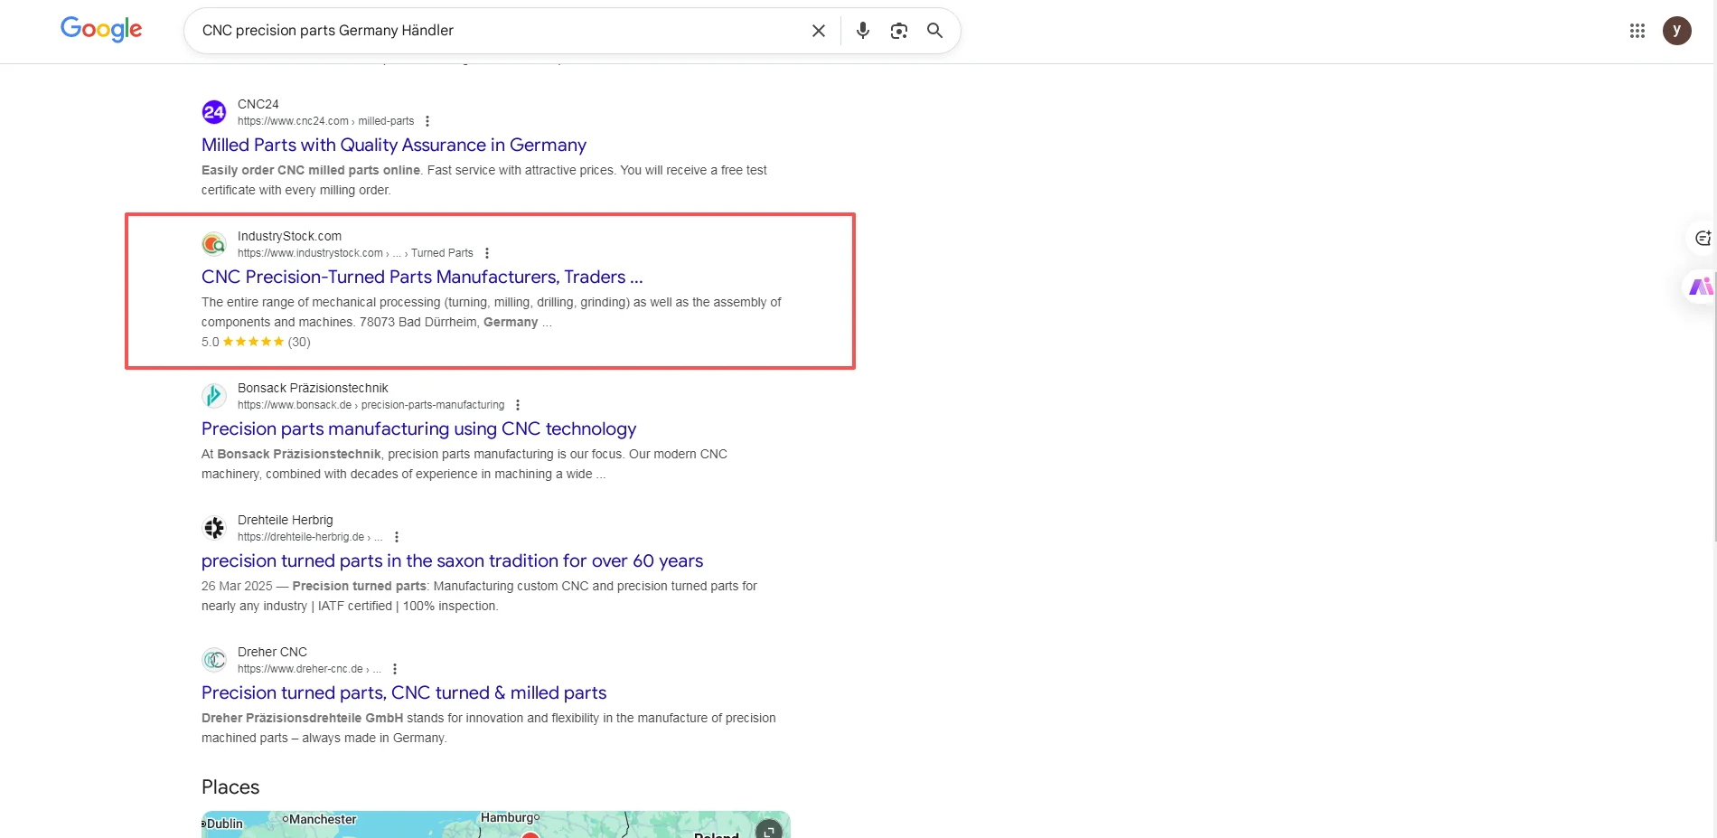Click the Drehteile Herbrig favicon
The image size is (1717, 838).
(214, 528)
